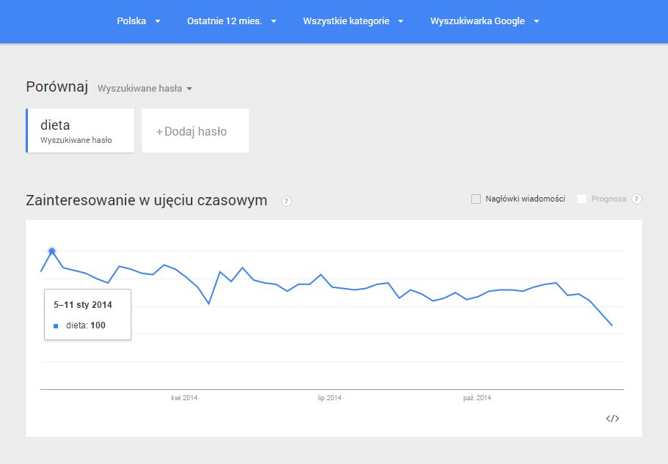The width and height of the screenshot is (668, 464).
Task: Open the Wszystkie kategorie filter
Action: tap(353, 21)
